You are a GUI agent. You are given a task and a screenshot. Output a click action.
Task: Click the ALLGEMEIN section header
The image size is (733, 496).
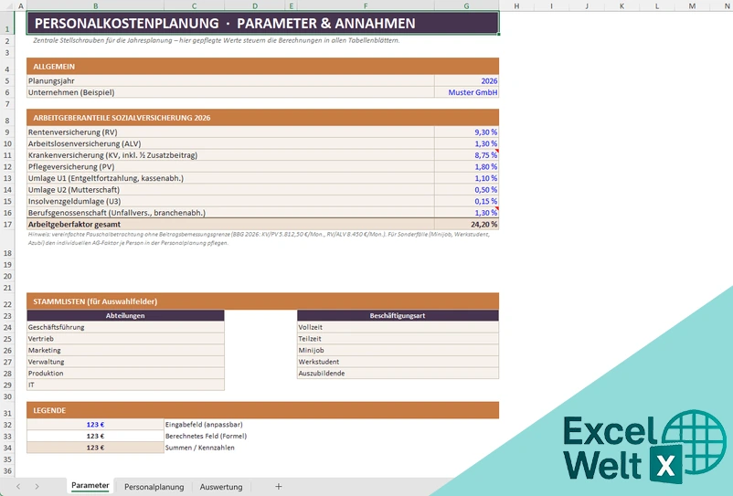tap(262, 67)
